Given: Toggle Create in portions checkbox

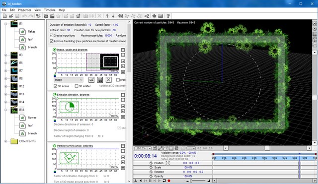Looking at the screenshot, I should point(52,35).
